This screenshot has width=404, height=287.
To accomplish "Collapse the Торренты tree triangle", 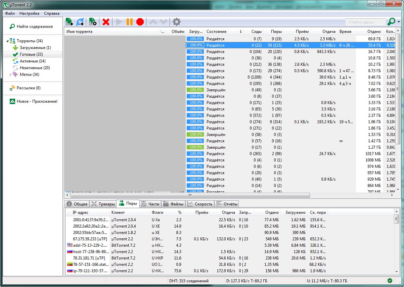I will 7,41.
